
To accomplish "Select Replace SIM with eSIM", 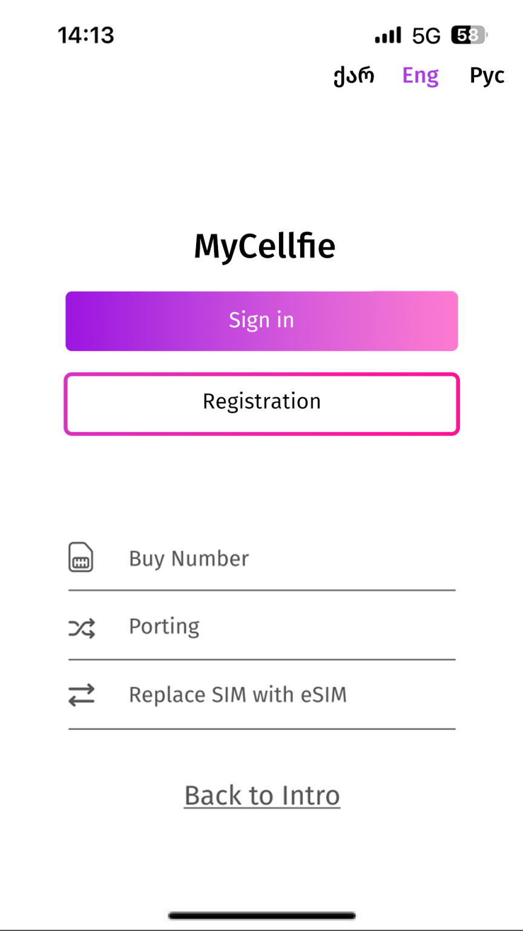I will pyautogui.click(x=261, y=695).
